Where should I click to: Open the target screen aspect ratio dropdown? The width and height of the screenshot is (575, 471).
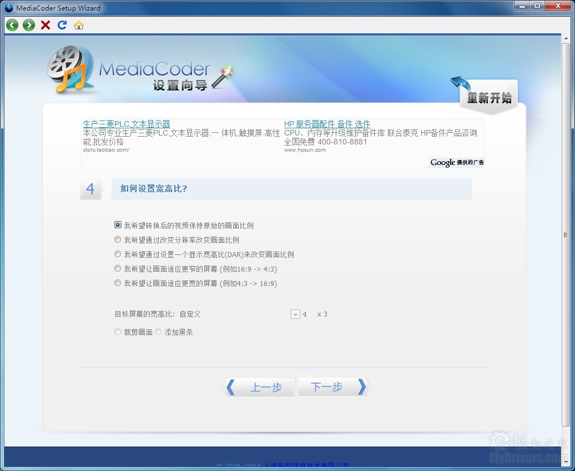[x=296, y=314]
